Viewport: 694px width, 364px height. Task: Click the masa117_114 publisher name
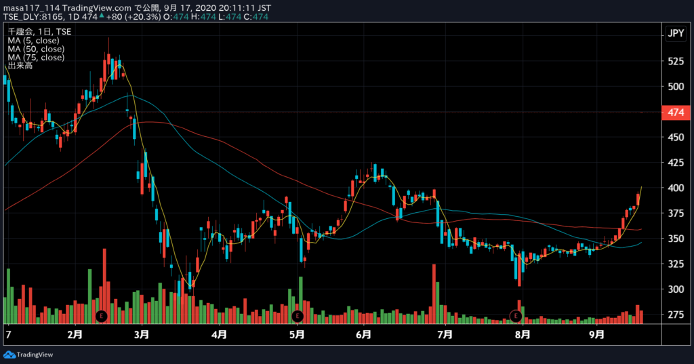tap(31, 8)
